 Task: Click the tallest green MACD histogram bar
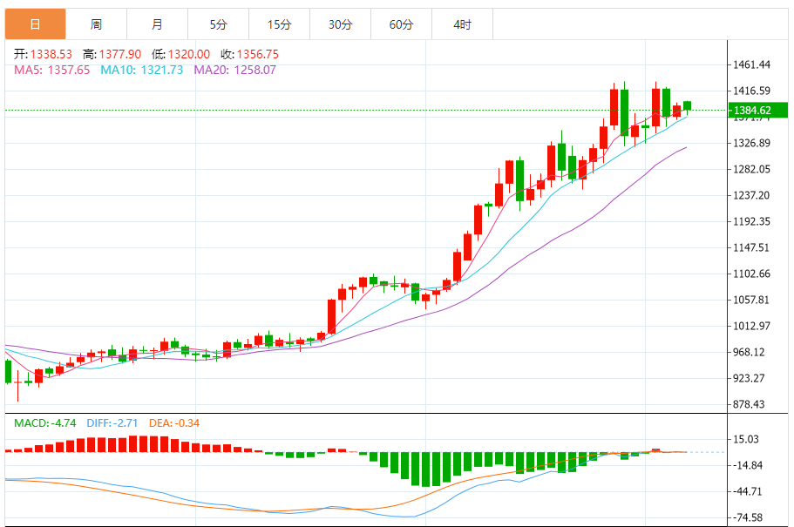425,470
